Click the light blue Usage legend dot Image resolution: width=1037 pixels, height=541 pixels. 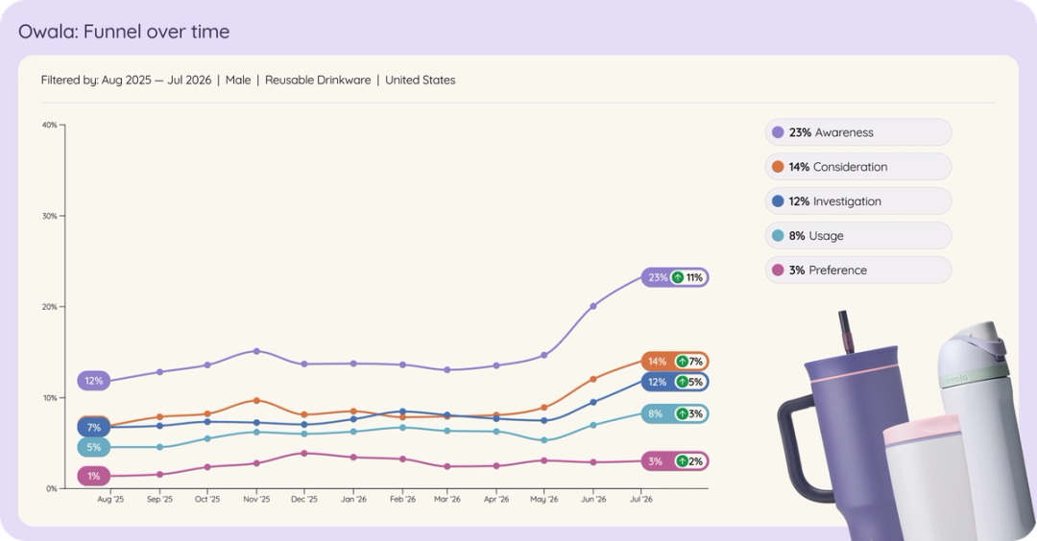[778, 235]
